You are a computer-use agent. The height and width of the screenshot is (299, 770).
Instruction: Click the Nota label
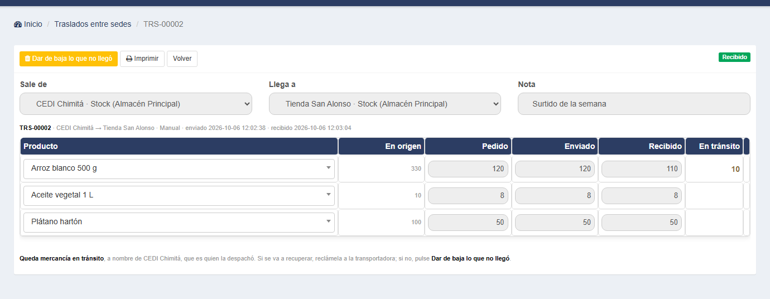527,84
